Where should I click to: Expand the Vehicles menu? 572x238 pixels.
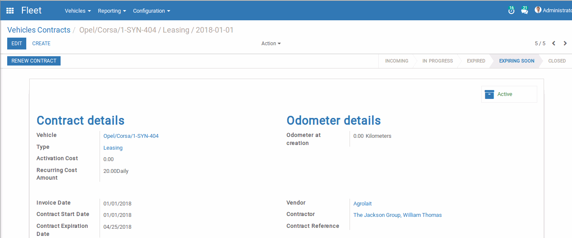click(x=78, y=11)
